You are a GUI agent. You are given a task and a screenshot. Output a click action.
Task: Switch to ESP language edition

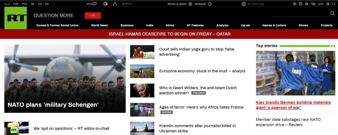[x=16, y=4]
